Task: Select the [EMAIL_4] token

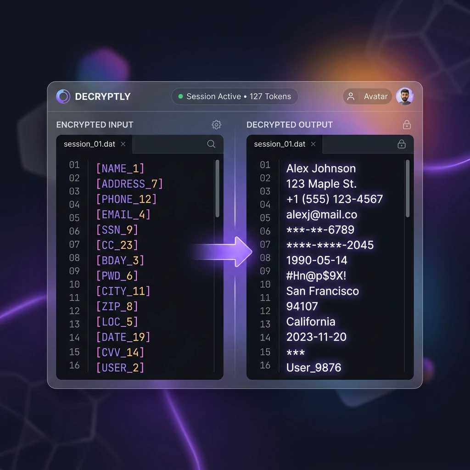Action: (123, 215)
